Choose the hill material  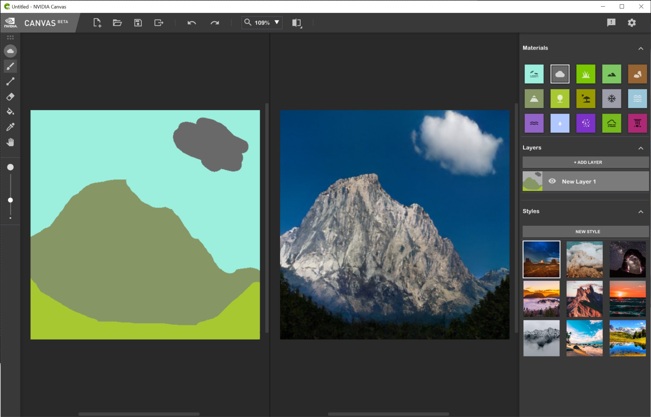pos(612,74)
